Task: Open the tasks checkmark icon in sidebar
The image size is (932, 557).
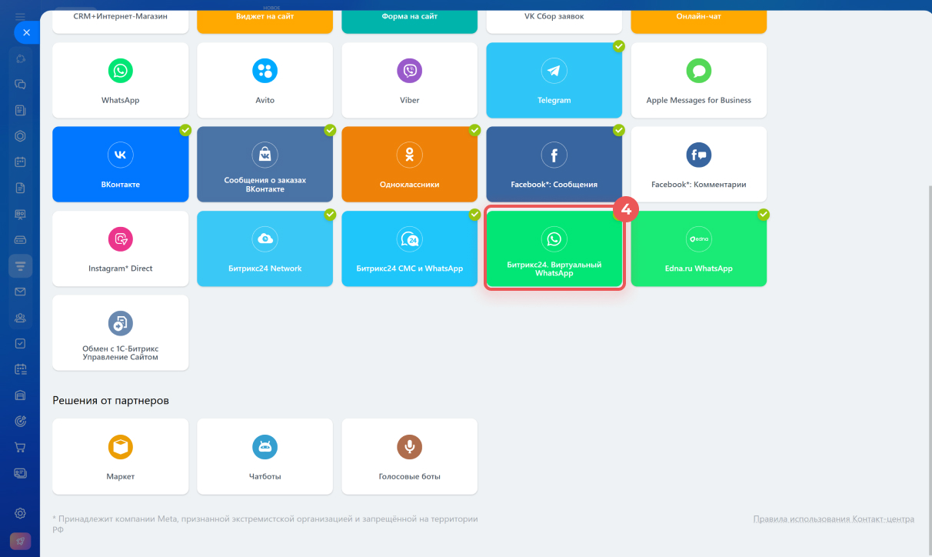Action: (21, 343)
